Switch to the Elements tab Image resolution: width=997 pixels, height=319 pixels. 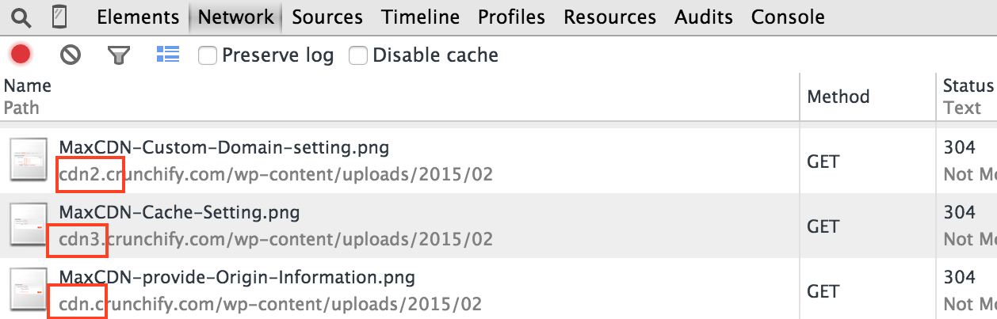point(138,17)
